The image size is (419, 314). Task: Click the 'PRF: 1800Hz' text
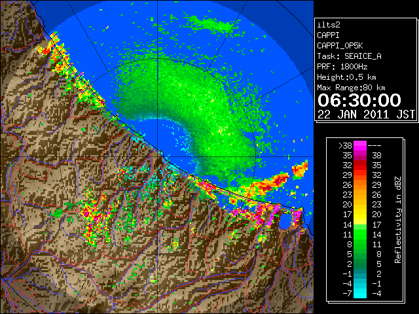(x=342, y=67)
